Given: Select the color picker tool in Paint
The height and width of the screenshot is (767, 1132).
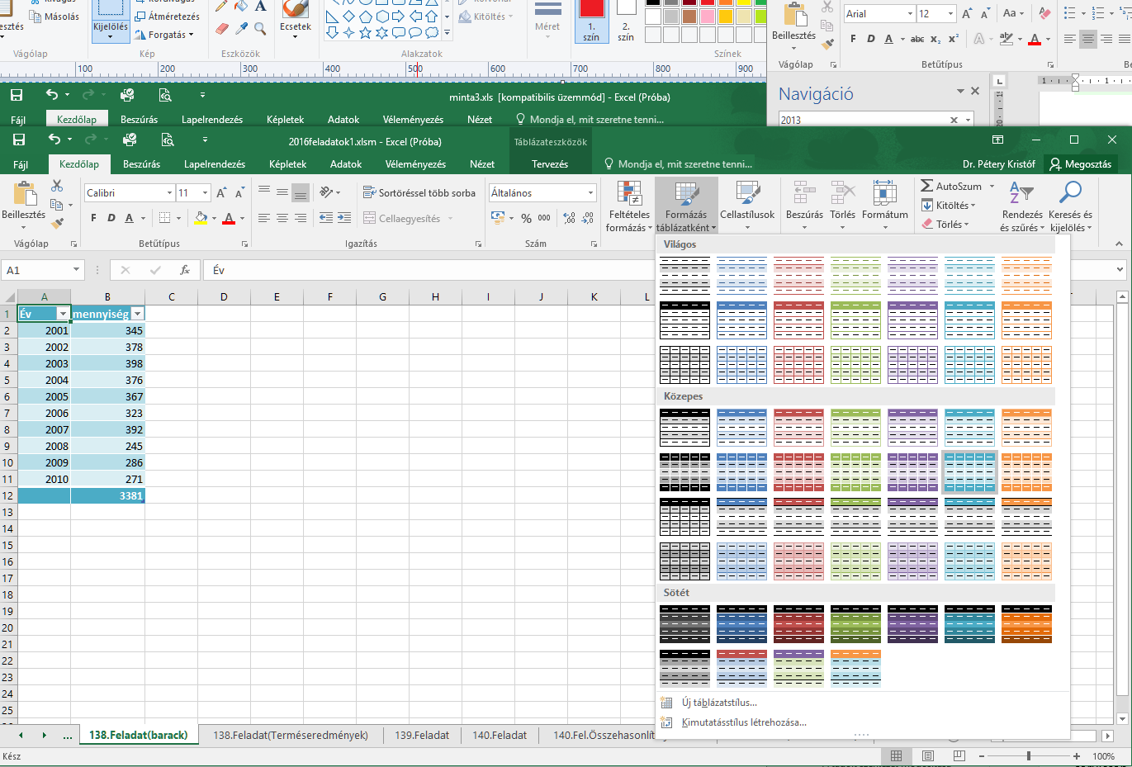Looking at the screenshot, I should [241, 29].
